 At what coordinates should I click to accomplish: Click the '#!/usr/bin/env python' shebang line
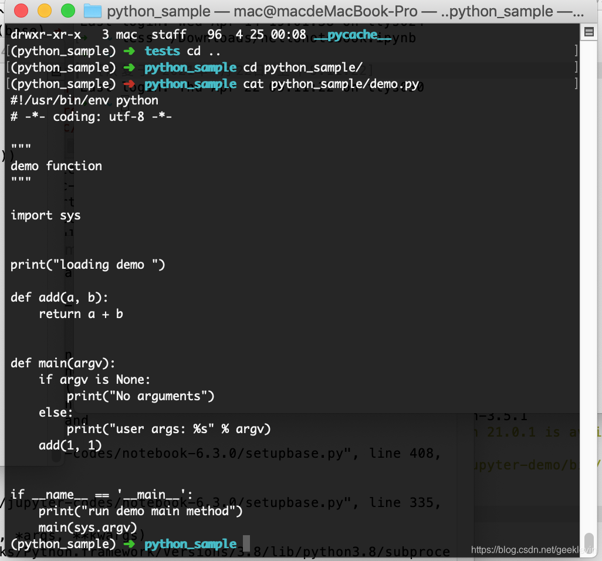click(84, 100)
